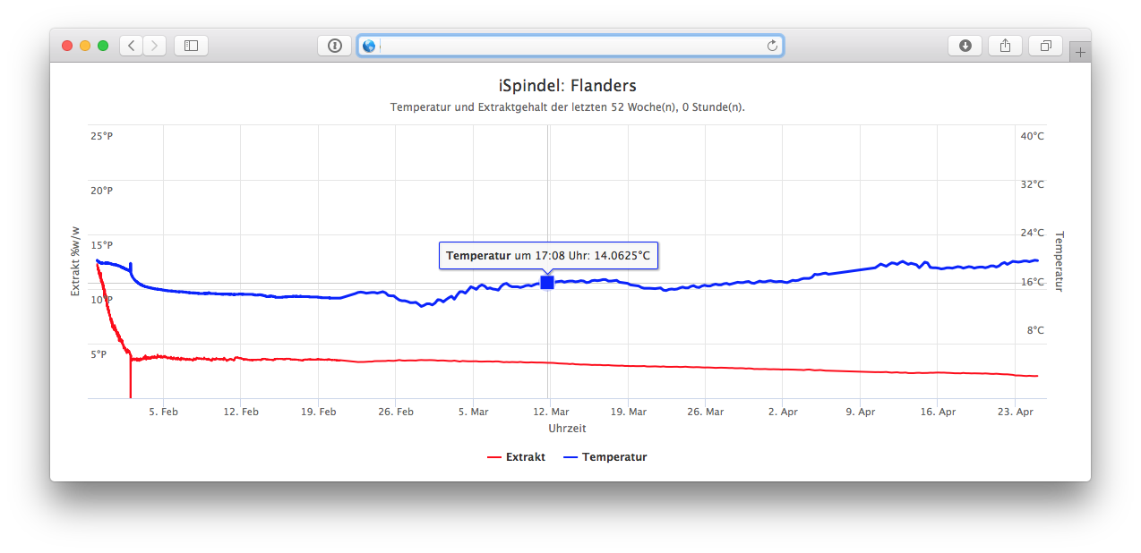
Task: Go back with the Safari back arrow
Action: pyautogui.click(x=132, y=46)
